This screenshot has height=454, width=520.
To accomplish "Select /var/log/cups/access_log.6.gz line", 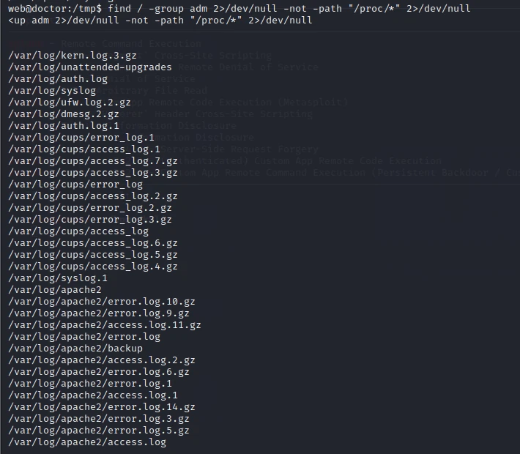I will (x=93, y=243).
